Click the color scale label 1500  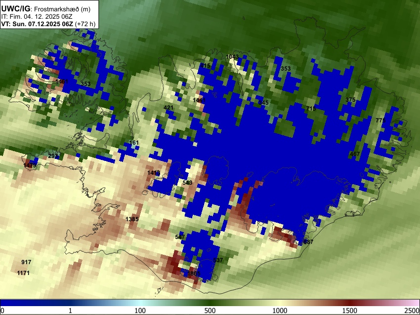coord(350,311)
